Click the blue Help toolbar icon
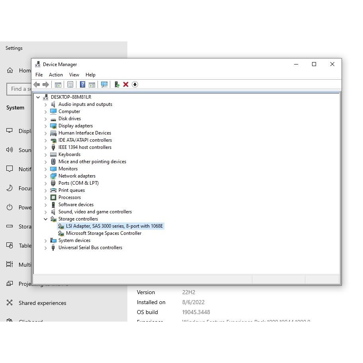This screenshot has height=363, width=363. coord(82,84)
